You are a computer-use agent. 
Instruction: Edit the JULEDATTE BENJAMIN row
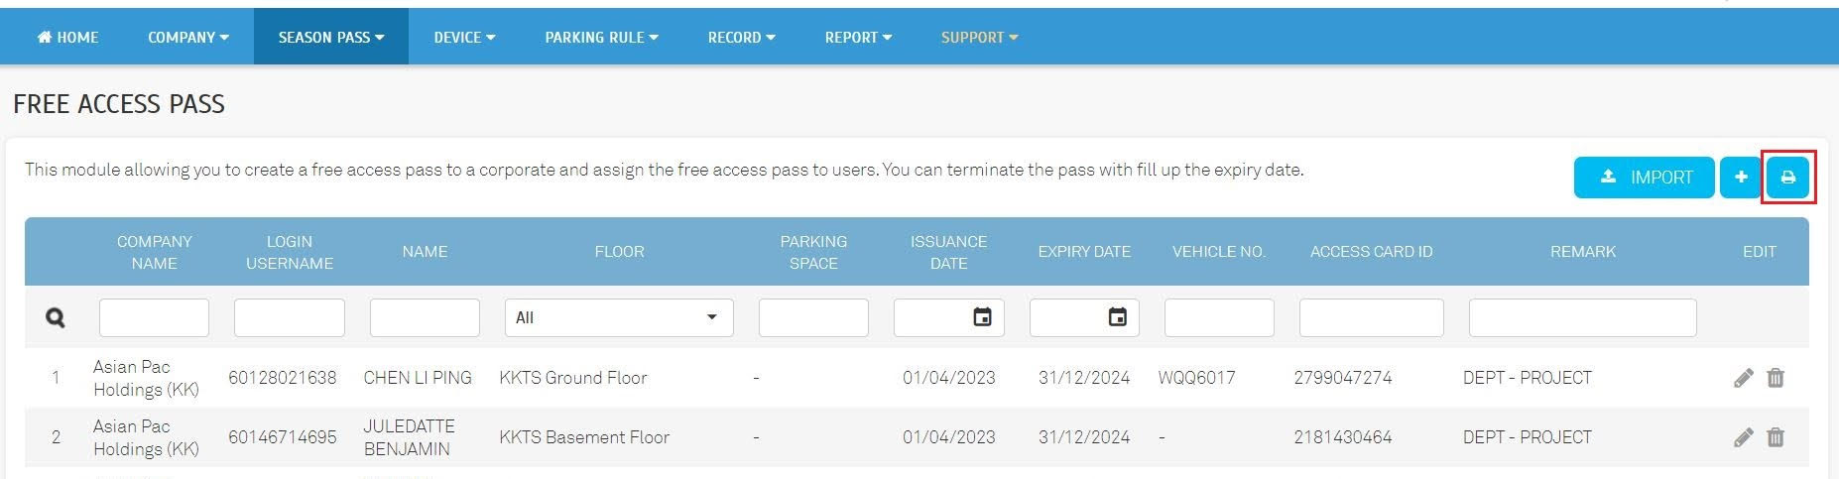click(1743, 437)
